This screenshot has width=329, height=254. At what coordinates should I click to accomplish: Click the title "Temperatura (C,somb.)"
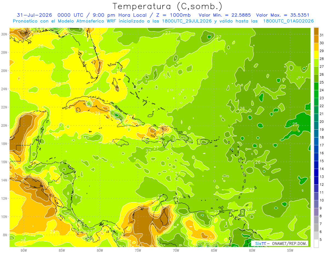tap(167, 7)
